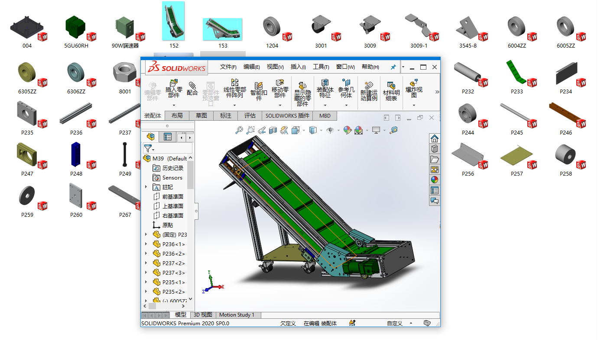Screen dimensions: 601x340
Task: Start a New Motion Study (新建运动算例)
Action: 369,91
